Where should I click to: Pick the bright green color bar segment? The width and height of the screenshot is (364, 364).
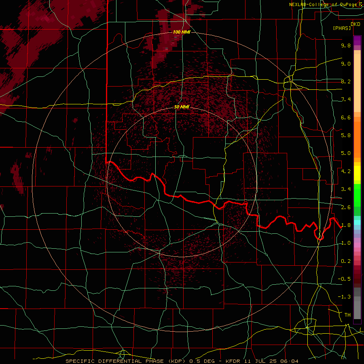(357, 195)
